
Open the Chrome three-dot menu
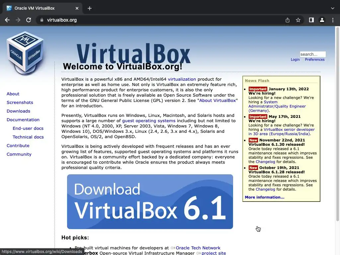[333, 20]
